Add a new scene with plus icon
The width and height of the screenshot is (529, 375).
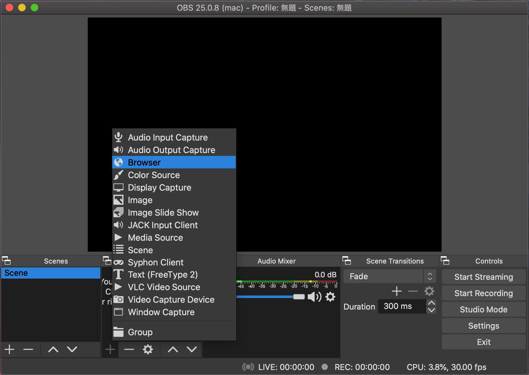(x=9, y=349)
